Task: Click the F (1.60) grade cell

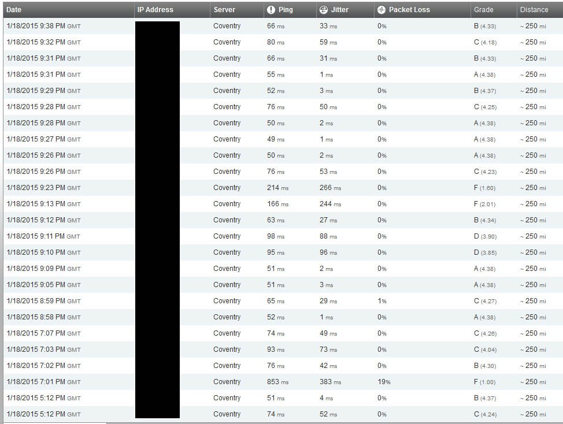Action: click(x=484, y=188)
